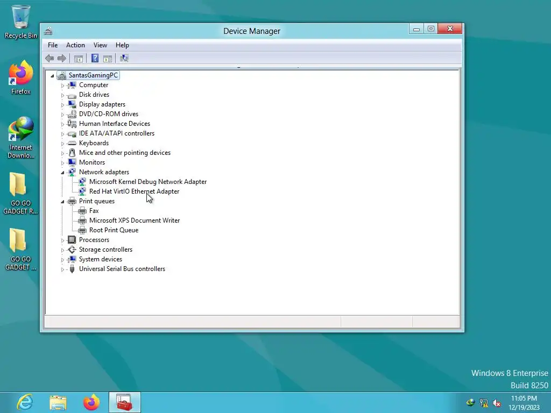Open the Help menu
Screen dimensions: 551x413
(x=122, y=45)
